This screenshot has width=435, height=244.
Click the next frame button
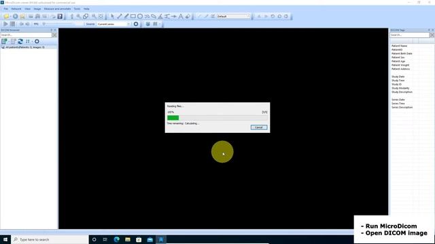coord(27,24)
